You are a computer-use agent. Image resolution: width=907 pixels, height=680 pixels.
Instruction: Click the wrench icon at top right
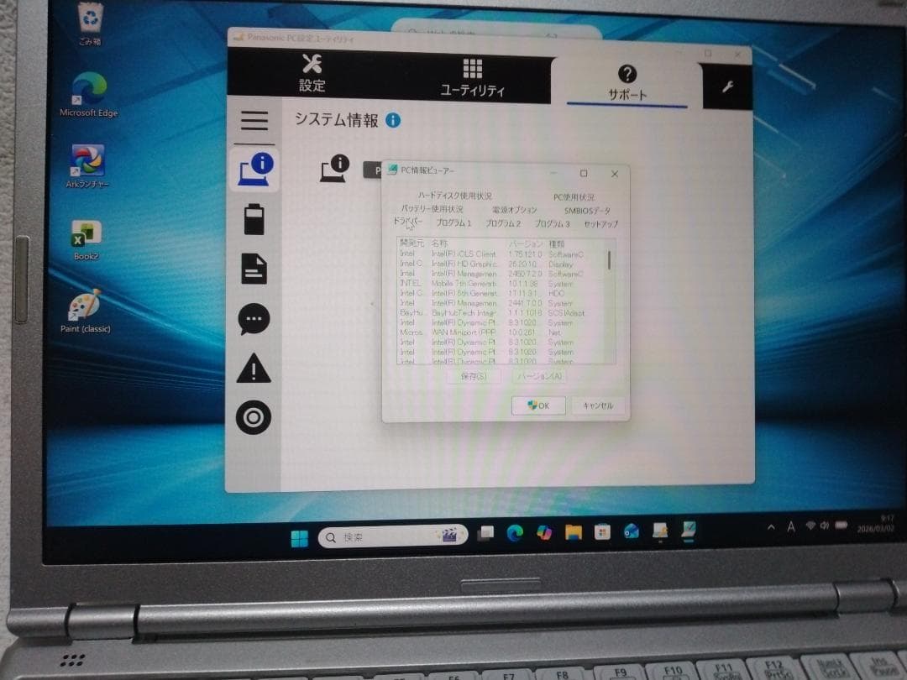pos(727,86)
